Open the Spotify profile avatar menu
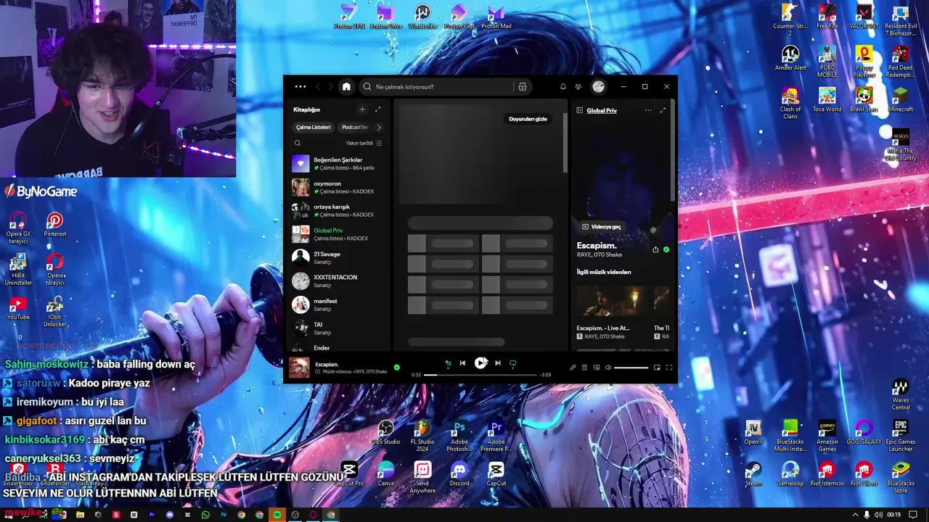The image size is (929, 522). click(599, 87)
